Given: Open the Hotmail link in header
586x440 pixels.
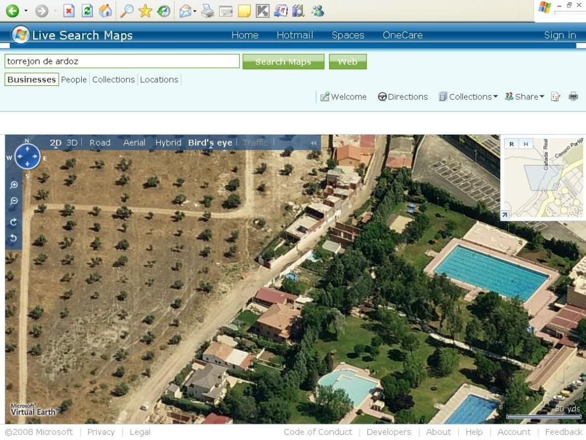Looking at the screenshot, I should pyautogui.click(x=294, y=35).
